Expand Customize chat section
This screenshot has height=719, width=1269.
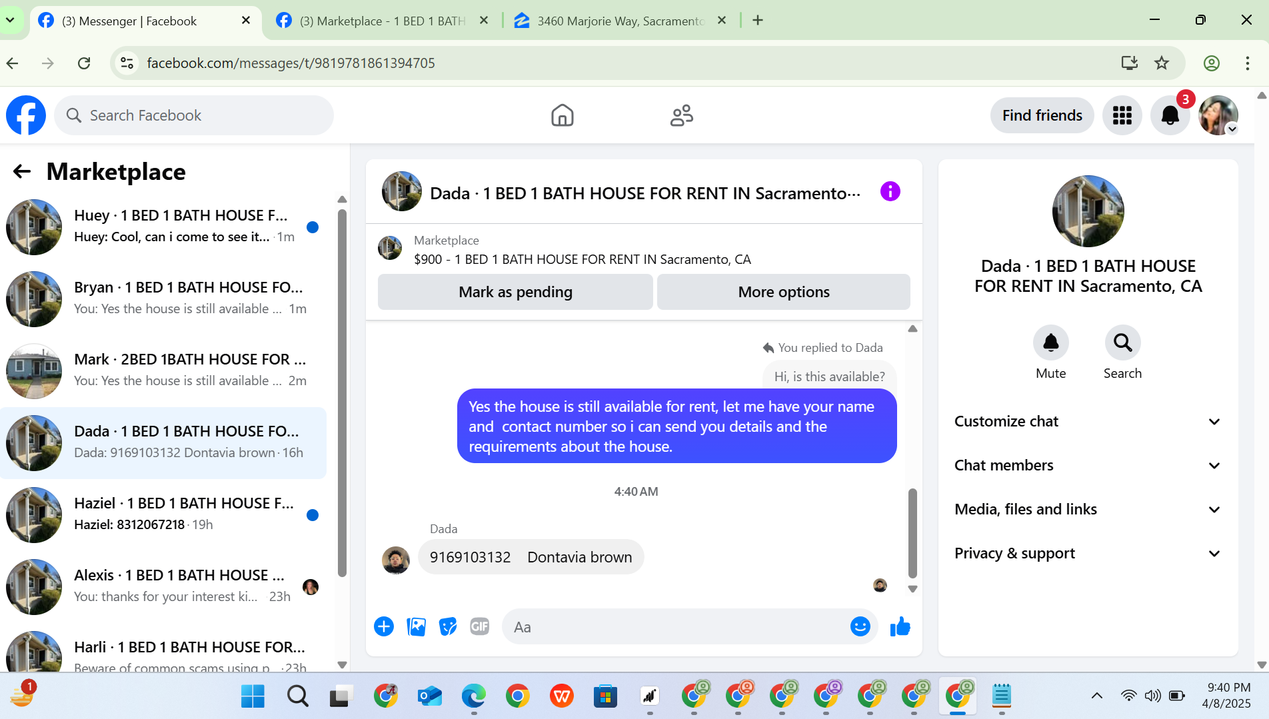1087,421
